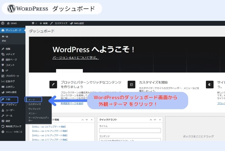Click the カスタマイズを開始 heading
This screenshot has width=225, height=151.
click(153, 82)
